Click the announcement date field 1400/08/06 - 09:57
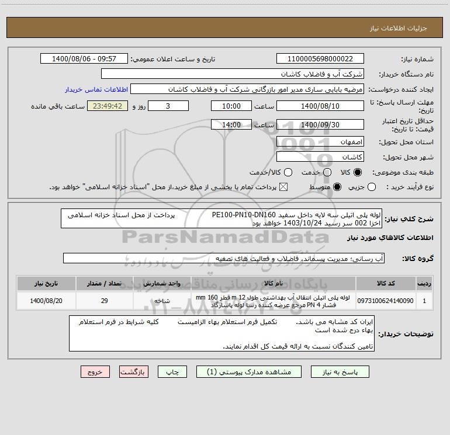Viewport: 450px width, 435px height. (84, 59)
